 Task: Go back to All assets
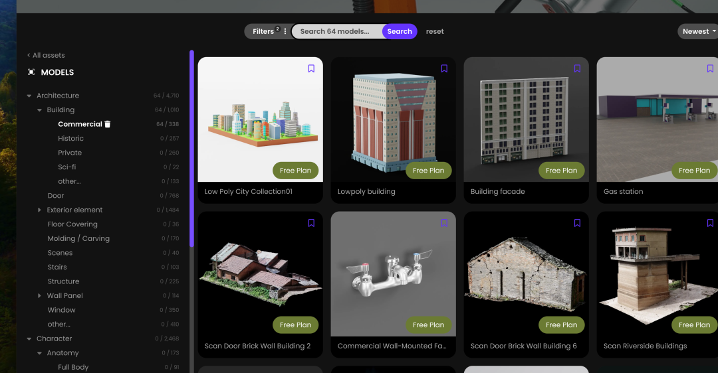pos(46,55)
